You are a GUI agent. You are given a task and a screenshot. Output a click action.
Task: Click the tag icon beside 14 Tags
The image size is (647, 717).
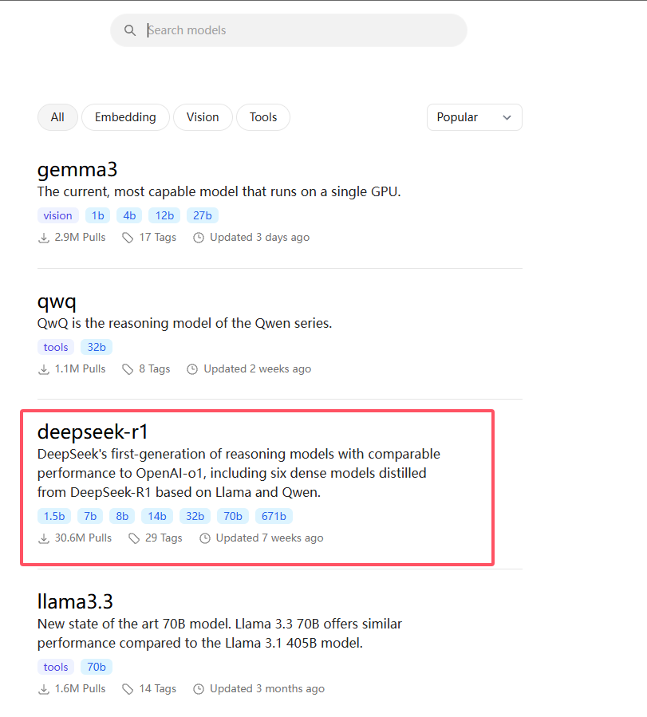[128, 689]
